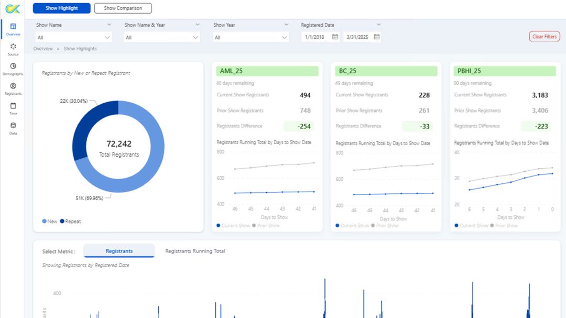Open the Show Year dropdown set to All
The width and height of the screenshot is (566, 318).
(251, 37)
